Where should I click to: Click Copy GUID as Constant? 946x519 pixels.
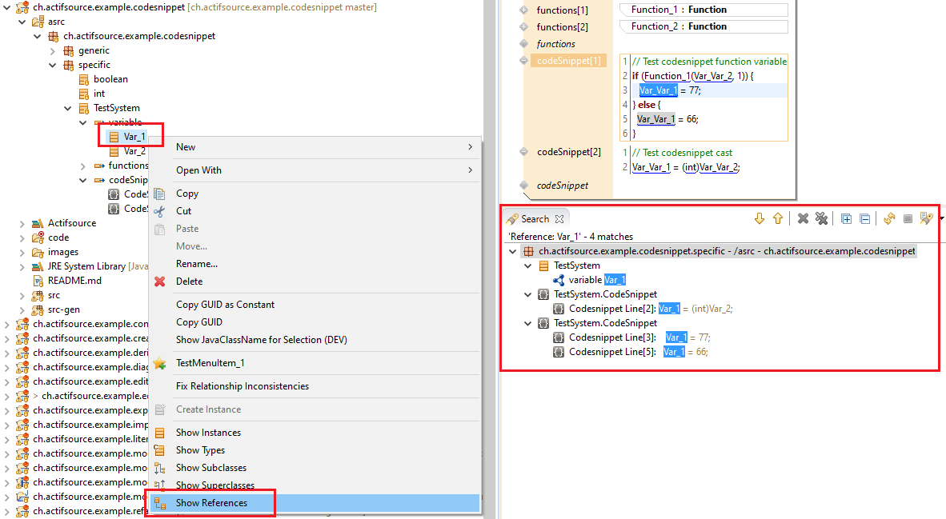click(225, 305)
